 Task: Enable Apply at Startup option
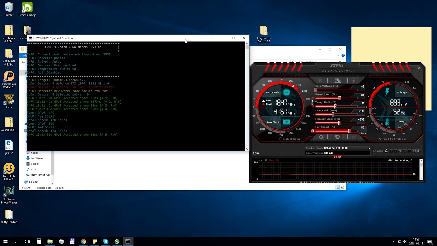(281, 139)
